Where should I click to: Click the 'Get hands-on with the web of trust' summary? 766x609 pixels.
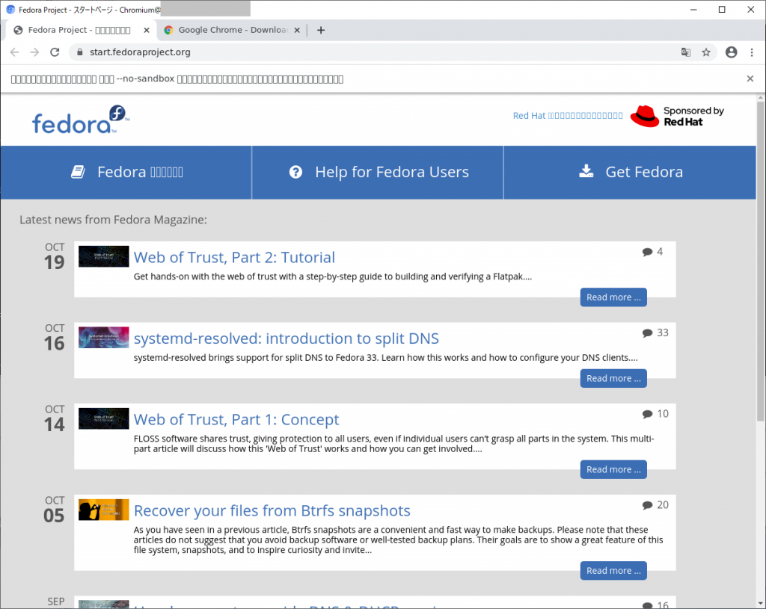pyautogui.click(x=333, y=276)
